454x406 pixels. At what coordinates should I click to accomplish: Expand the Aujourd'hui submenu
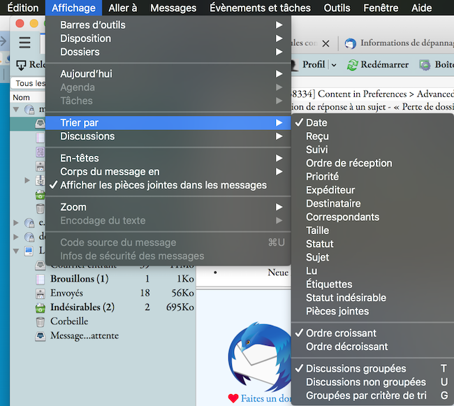point(168,74)
